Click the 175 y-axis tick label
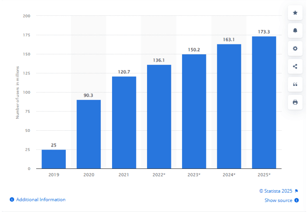This screenshot has height=212, width=308. 27,35
